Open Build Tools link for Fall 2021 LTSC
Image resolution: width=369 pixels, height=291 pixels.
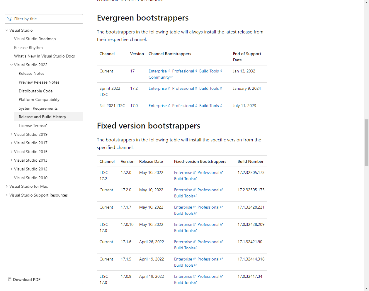[209, 106]
